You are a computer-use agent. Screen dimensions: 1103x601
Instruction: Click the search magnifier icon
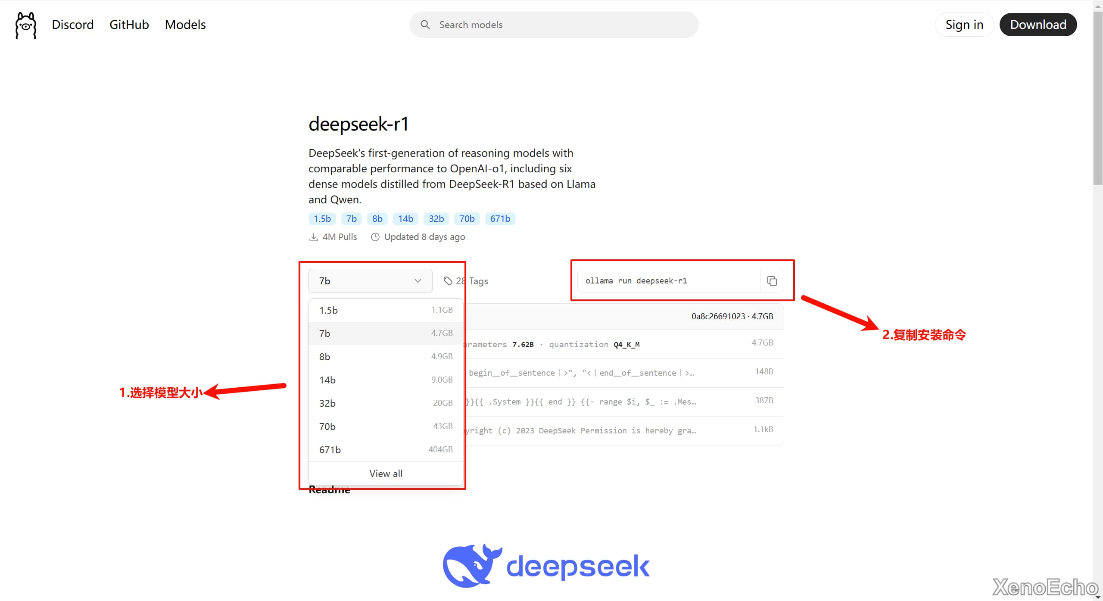point(425,25)
